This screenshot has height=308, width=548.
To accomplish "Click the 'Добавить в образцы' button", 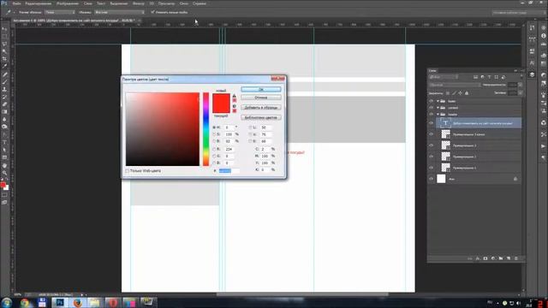I will [260, 108].
